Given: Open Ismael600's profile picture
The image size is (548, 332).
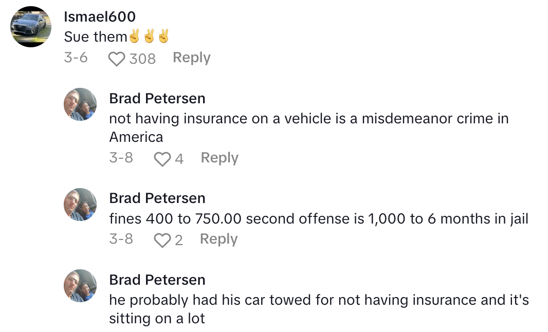Looking at the screenshot, I should tap(31, 27).
